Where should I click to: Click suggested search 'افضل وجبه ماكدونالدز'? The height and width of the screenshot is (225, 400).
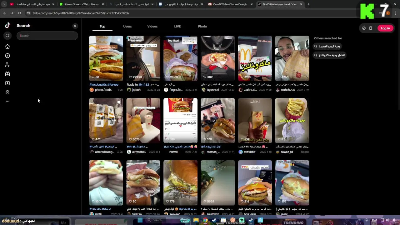pos(329,55)
